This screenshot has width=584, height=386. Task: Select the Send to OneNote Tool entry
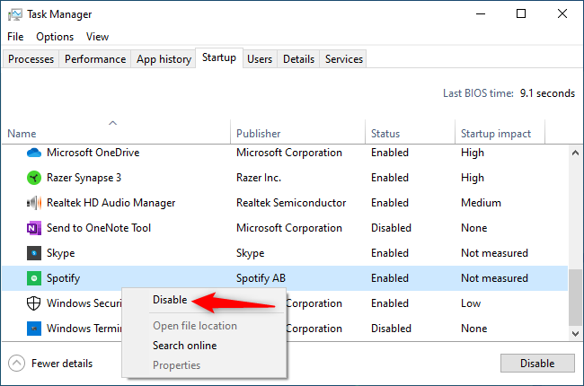(x=99, y=228)
